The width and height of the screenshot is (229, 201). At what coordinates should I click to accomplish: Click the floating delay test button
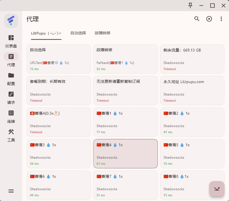pyautogui.click(x=217, y=189)
